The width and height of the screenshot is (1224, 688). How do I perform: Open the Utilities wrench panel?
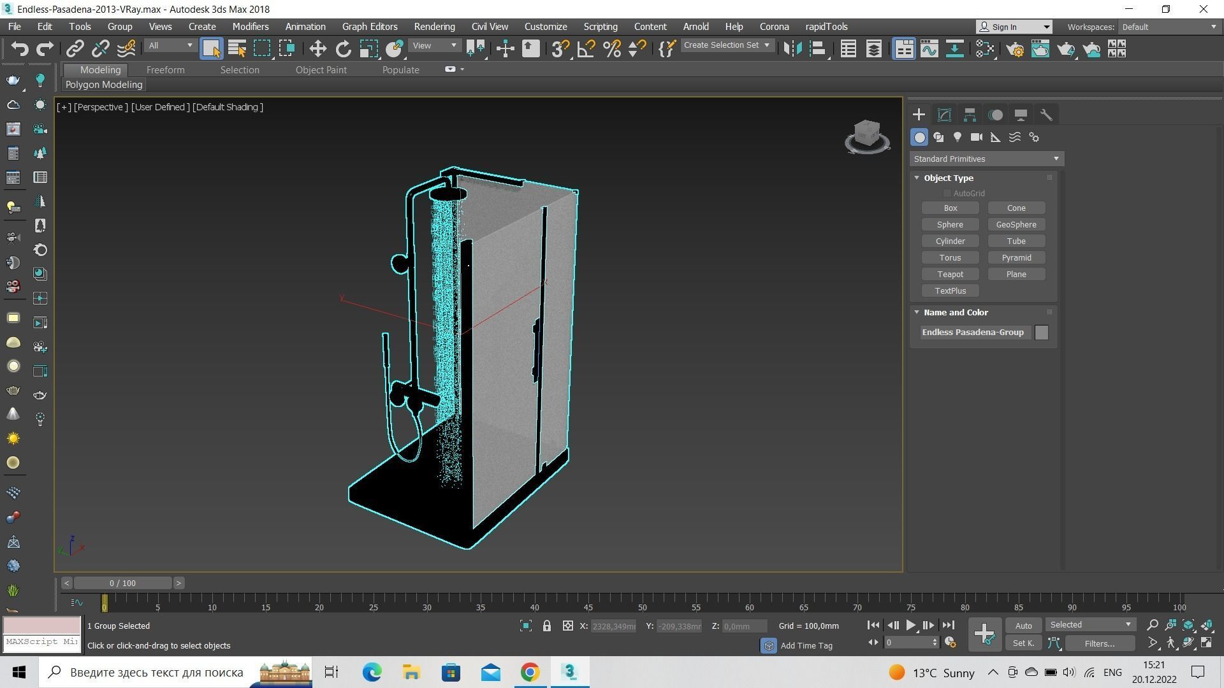coord(1046,115)
